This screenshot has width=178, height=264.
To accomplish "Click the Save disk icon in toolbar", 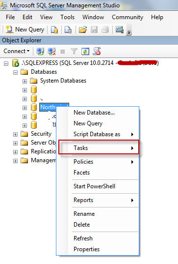I will click(94, 29).
